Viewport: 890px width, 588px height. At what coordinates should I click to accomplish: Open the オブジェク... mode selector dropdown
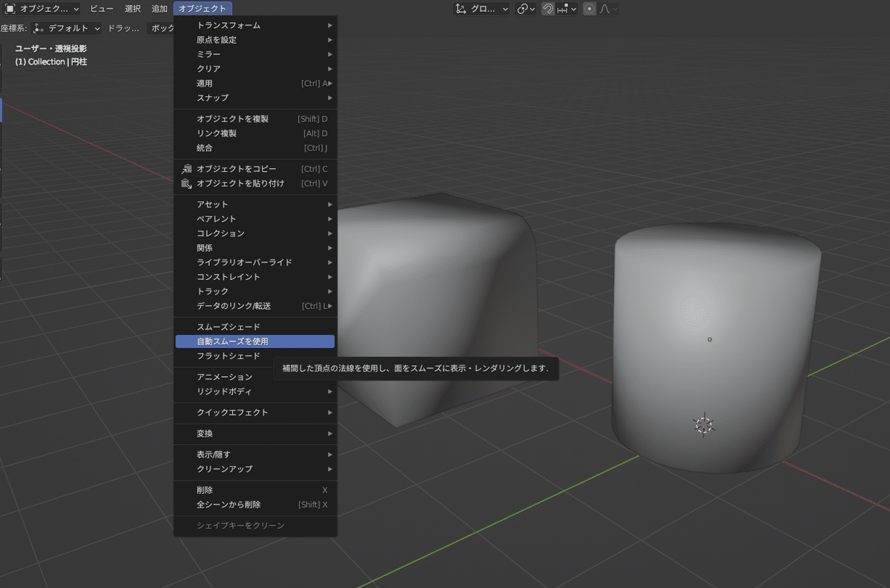[x=42, y=9]
